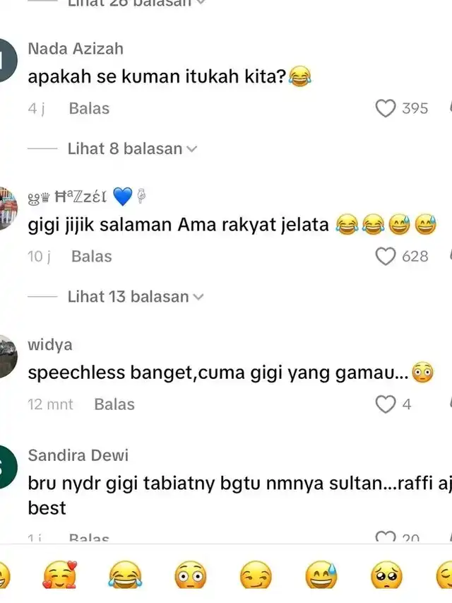Image resolution: width=452 pixels, height=603 pixels.
Task: Open Sandira Dewi's username
Action: pos(78,455)
